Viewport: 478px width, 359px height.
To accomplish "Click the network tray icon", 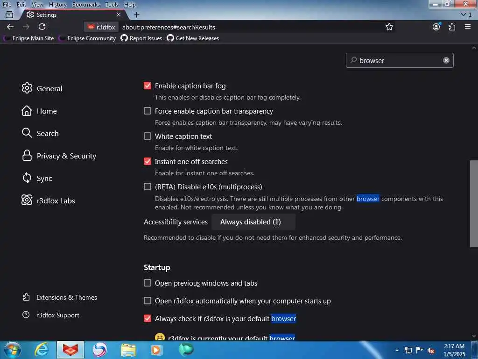I will pyautogui.click(x=408, y=350).
